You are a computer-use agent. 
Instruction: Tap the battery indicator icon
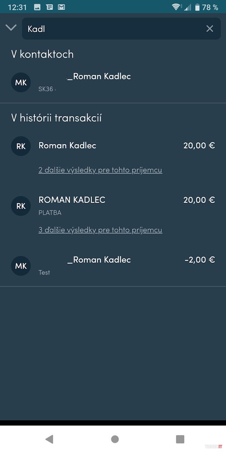tap(197, 7)
